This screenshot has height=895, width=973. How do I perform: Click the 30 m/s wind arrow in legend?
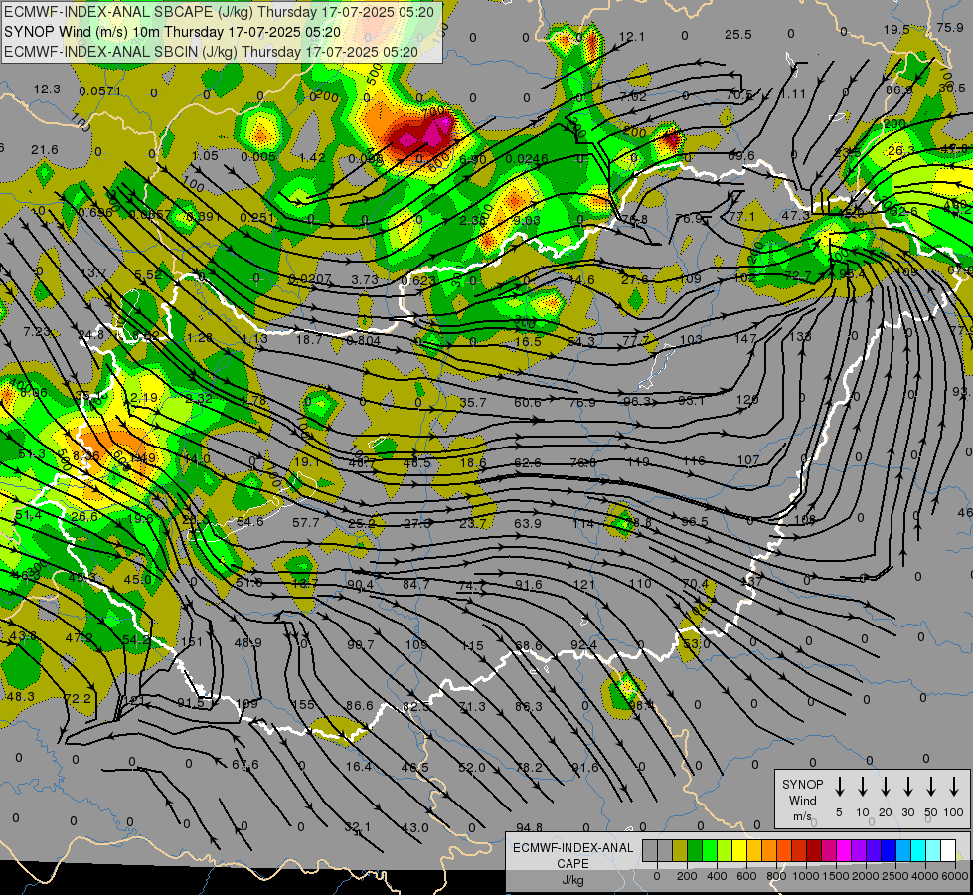coord(907,787)
